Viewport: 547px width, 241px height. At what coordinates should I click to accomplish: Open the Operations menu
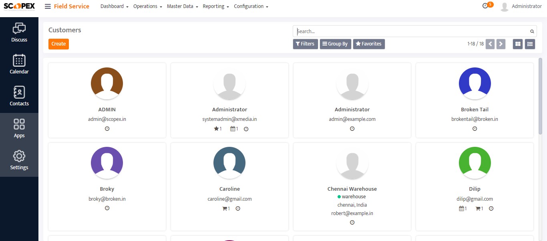(x=147, y=6)
